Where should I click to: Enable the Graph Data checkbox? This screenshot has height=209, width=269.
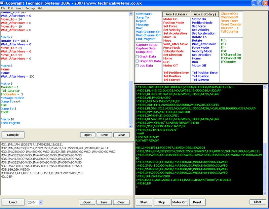(x=137, y=57)
